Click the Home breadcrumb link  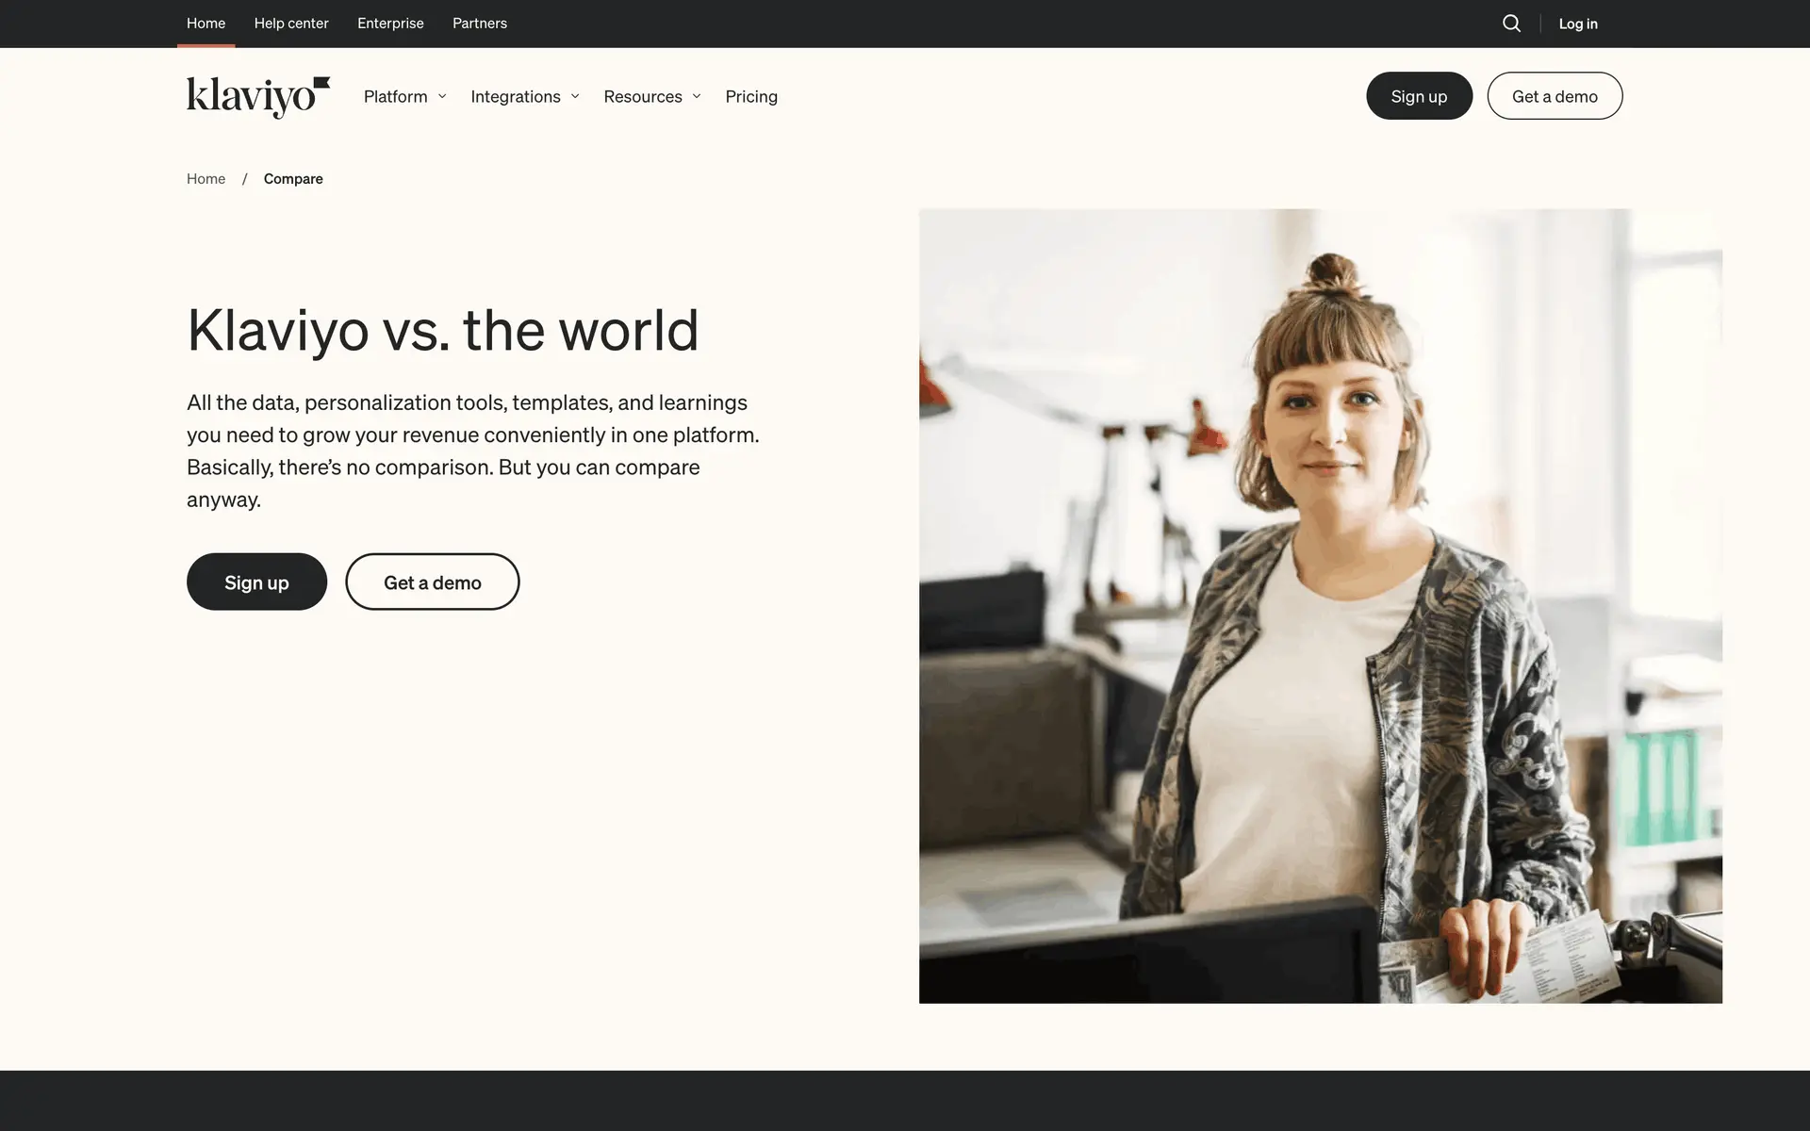pos(206,179)
